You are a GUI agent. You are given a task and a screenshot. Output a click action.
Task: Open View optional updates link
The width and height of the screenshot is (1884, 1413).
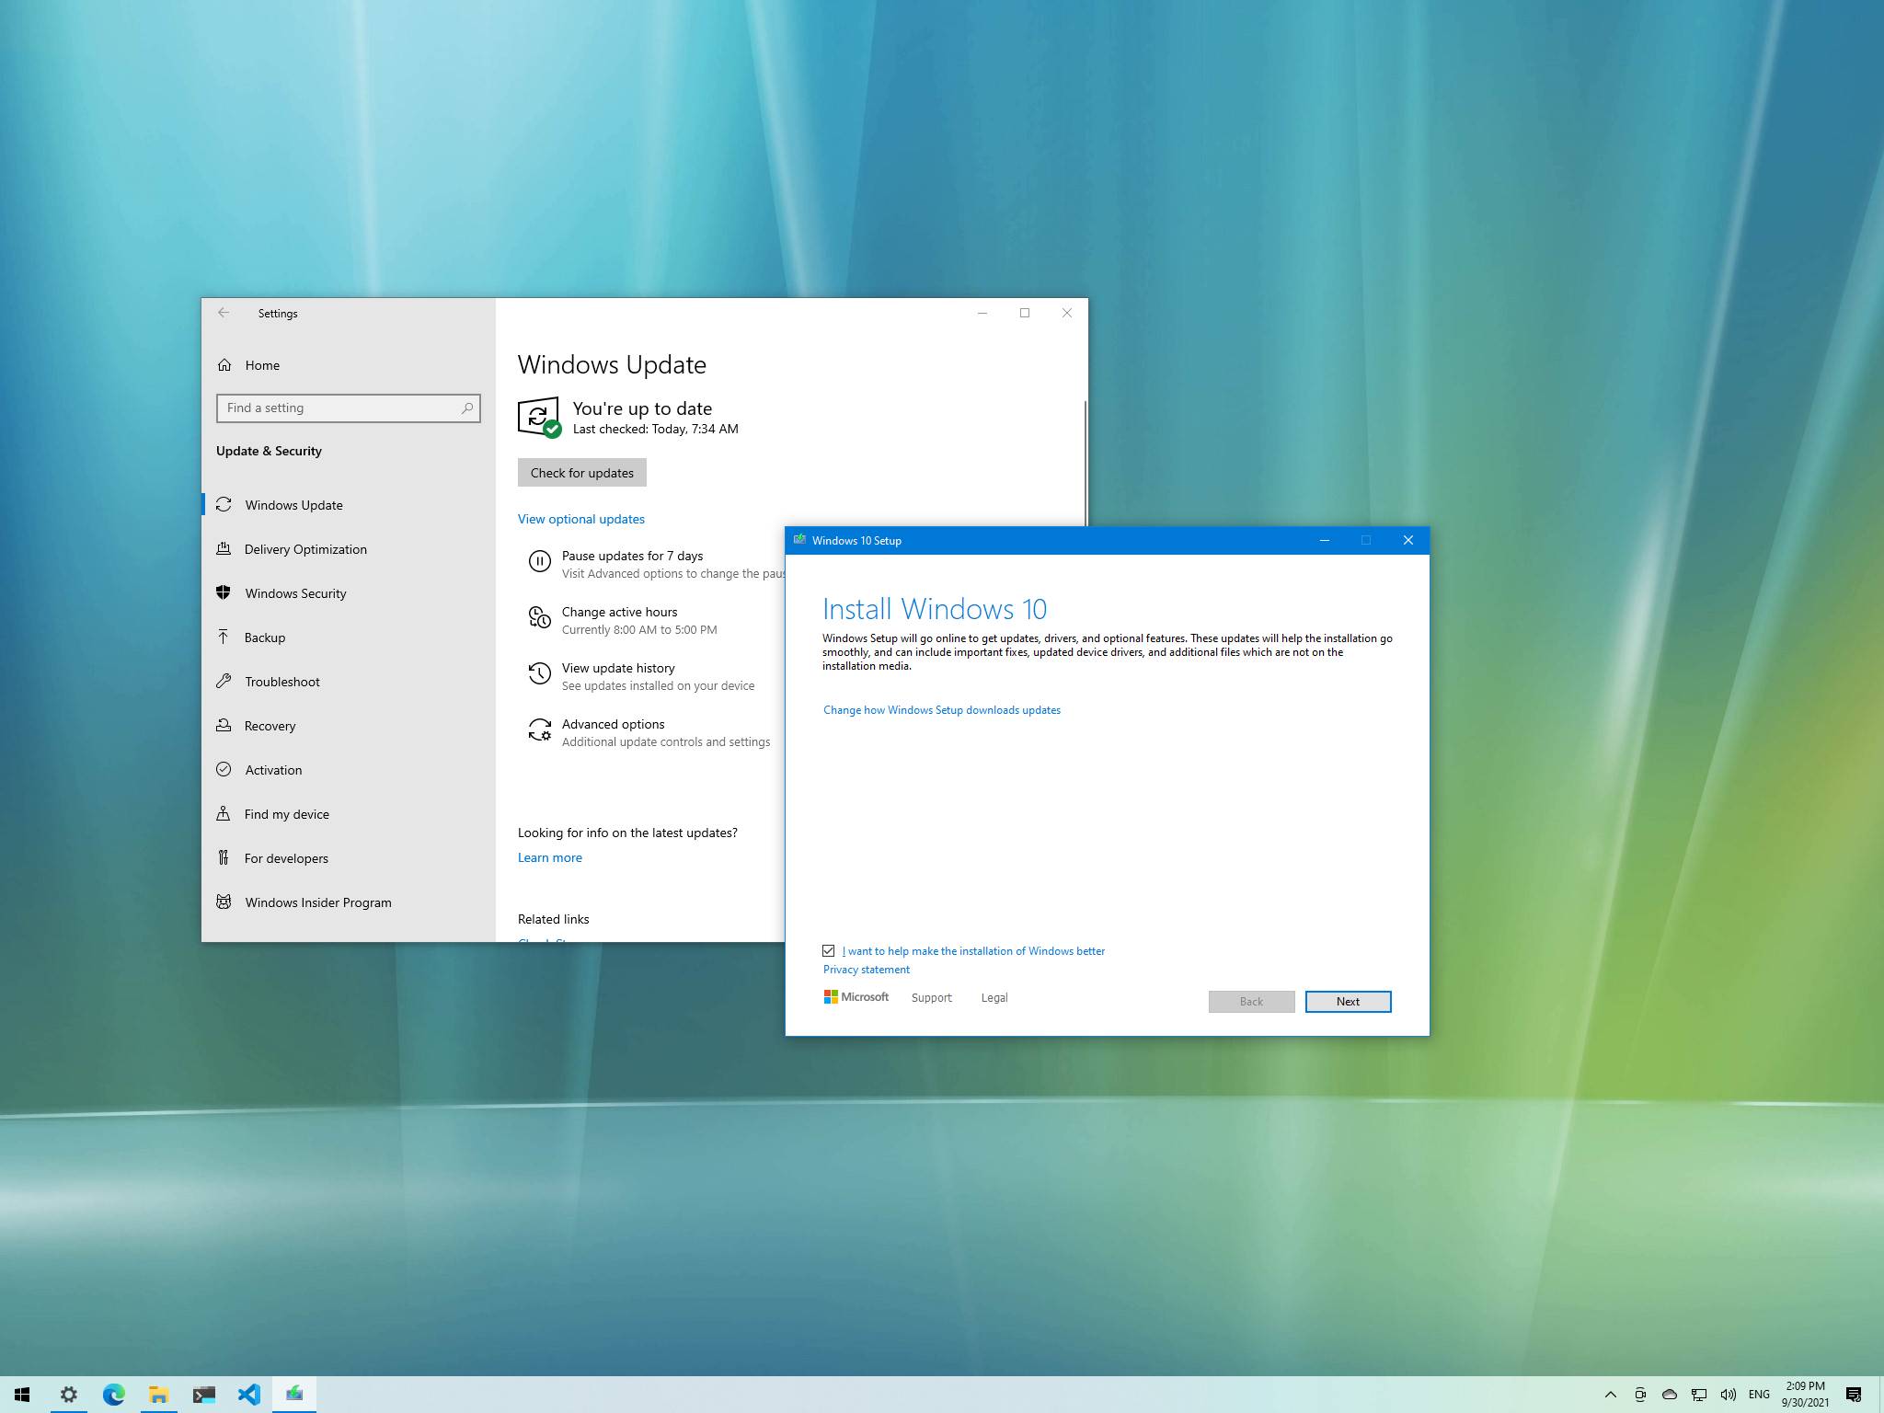click(580, 519)
